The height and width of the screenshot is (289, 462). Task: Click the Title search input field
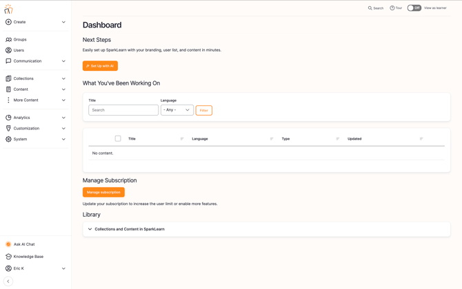point(123,110)
